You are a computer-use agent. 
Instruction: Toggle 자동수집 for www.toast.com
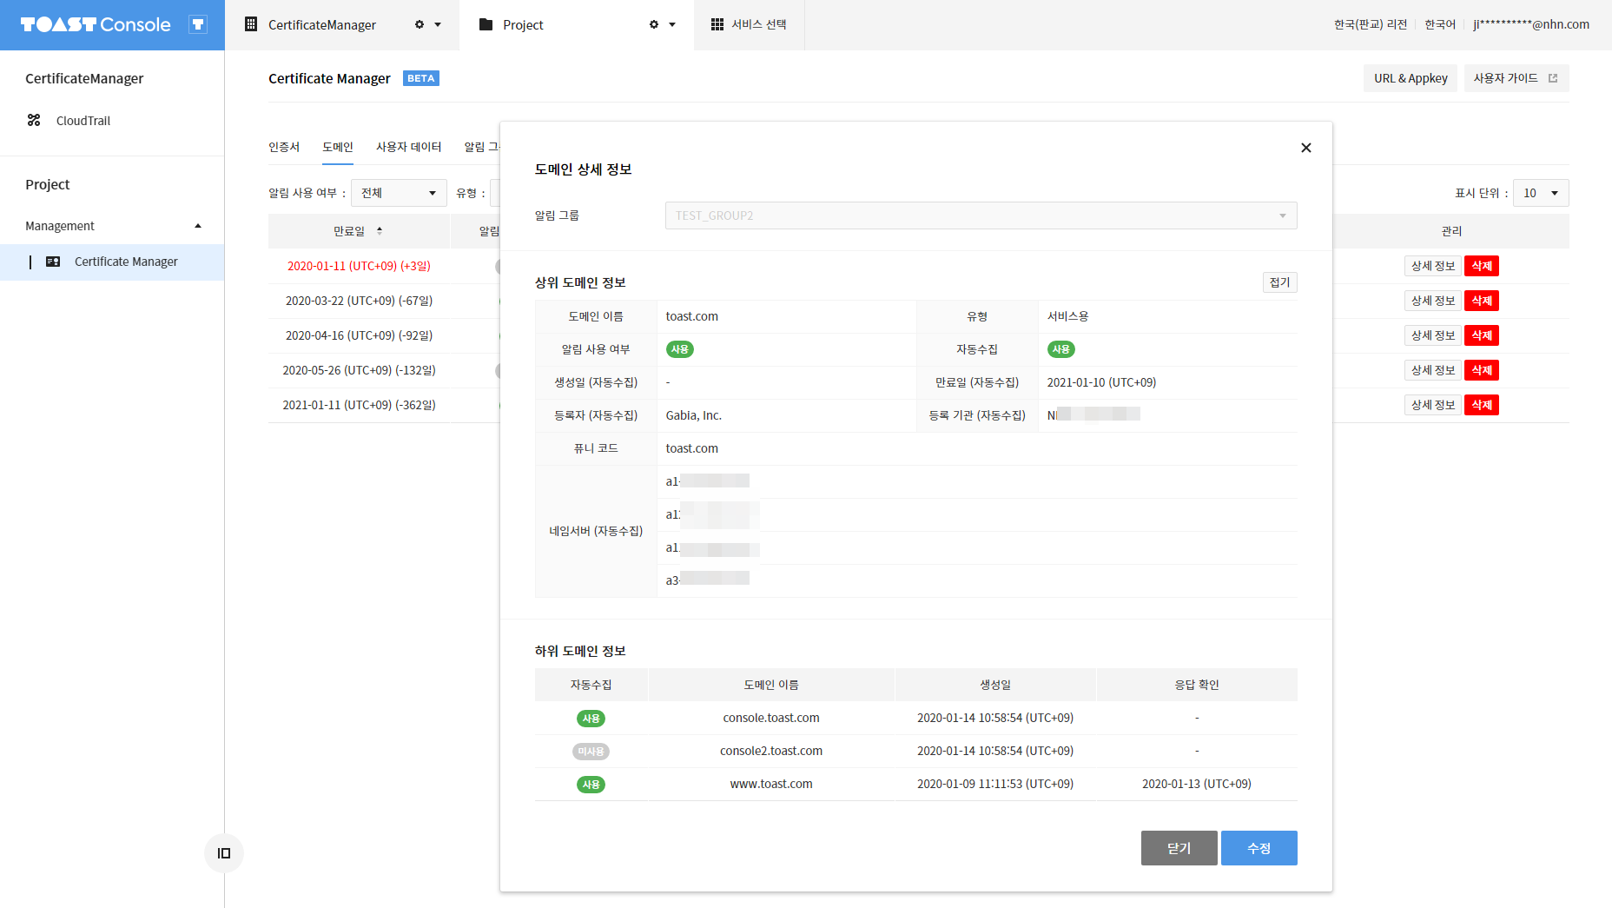(591, 785)
